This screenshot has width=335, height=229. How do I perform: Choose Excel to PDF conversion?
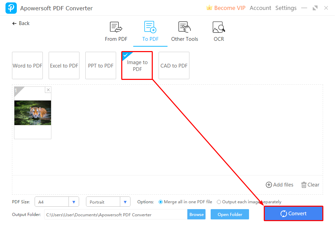point(64,65)
